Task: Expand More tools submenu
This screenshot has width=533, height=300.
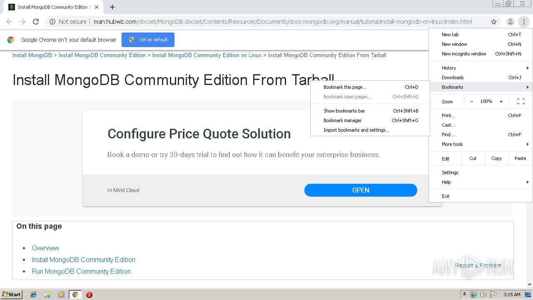Action: pos(481,144)
